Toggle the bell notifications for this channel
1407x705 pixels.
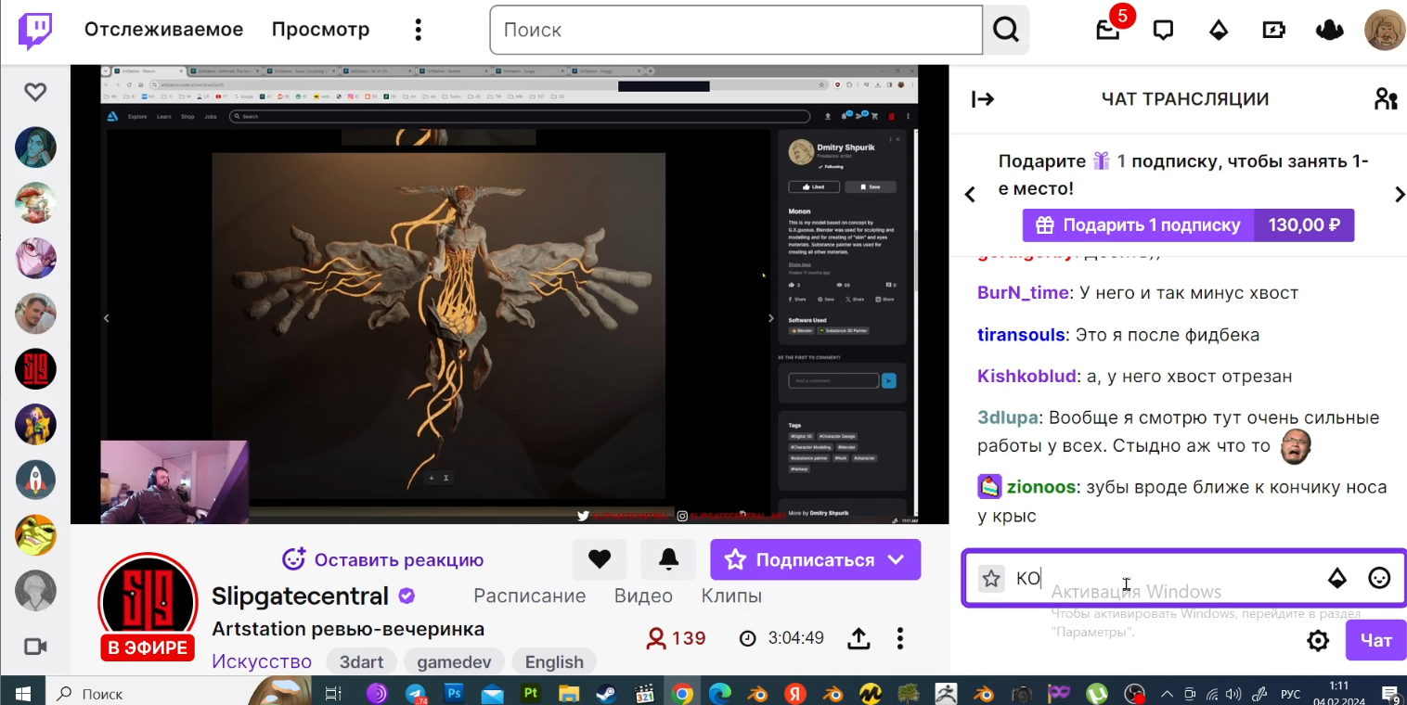[668, 559]
